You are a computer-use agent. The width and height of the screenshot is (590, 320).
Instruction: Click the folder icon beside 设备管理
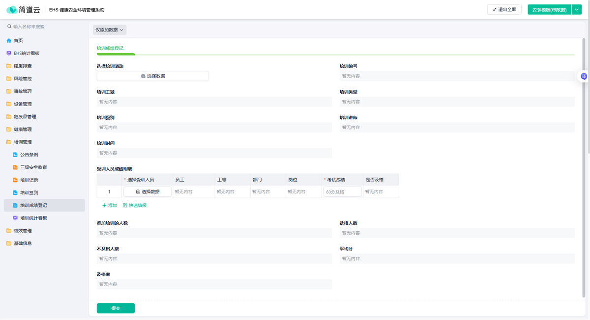[x=9, y=104]
